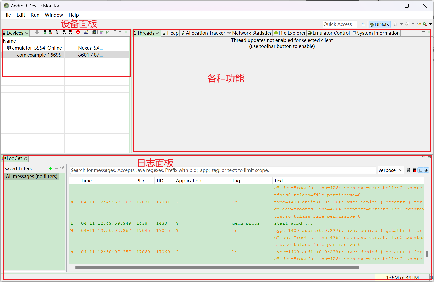Open the verbose log level dropdown
Viewport: 434px width, 282px height.
pos(391,170)
